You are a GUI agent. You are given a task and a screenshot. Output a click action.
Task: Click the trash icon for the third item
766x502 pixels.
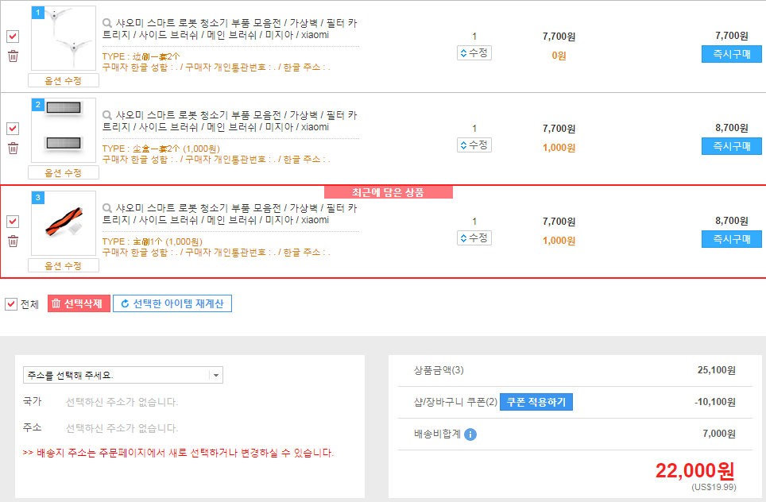tap(13, 241)
